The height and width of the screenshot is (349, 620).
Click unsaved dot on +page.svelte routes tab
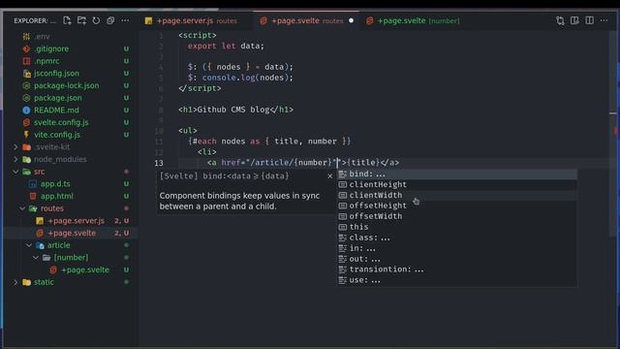pyautogui.click(x=351, y=20)
